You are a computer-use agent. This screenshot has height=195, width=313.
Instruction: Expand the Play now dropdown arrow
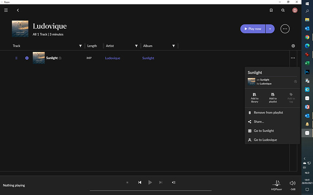[270, 29]
